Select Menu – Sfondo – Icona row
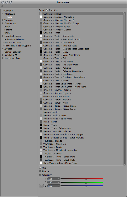The image size is (127, 197). tap(81, 115)
